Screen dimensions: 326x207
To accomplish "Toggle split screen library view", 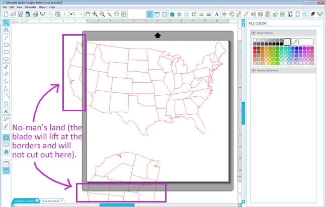I will coord(6,170).
